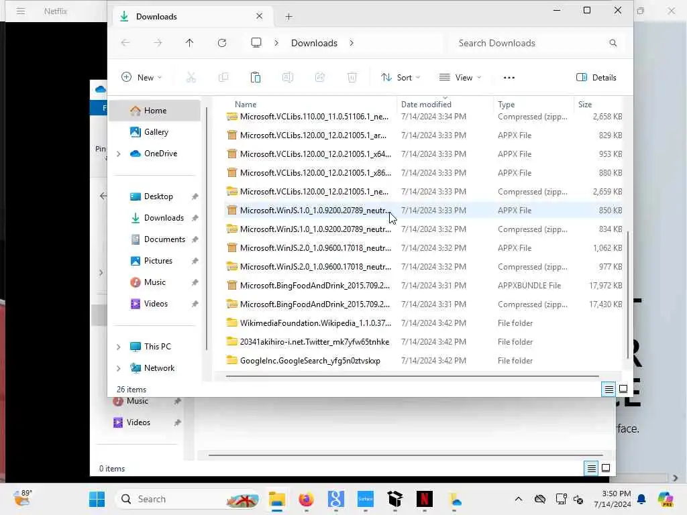Open the See more ellipsis menu
This screenshot has width=687, height=515.
tap(509, 78)
